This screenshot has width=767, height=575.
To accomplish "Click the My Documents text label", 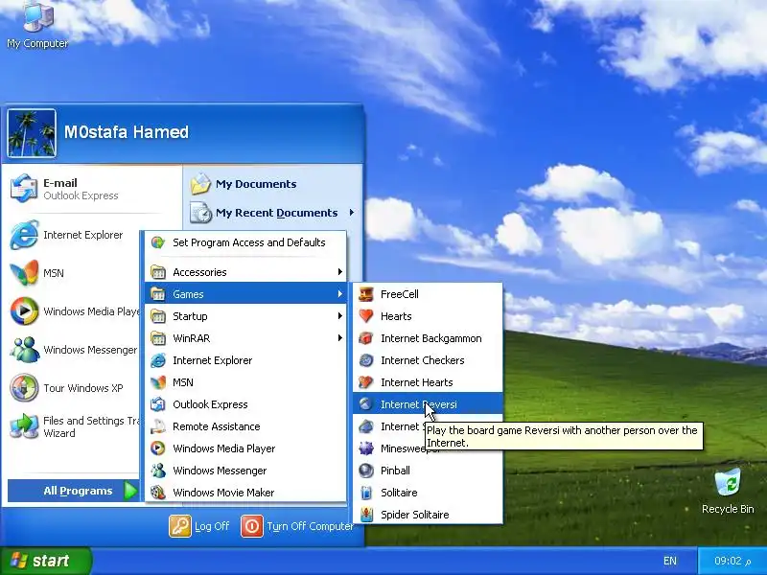I will click(x=256, y=184).
